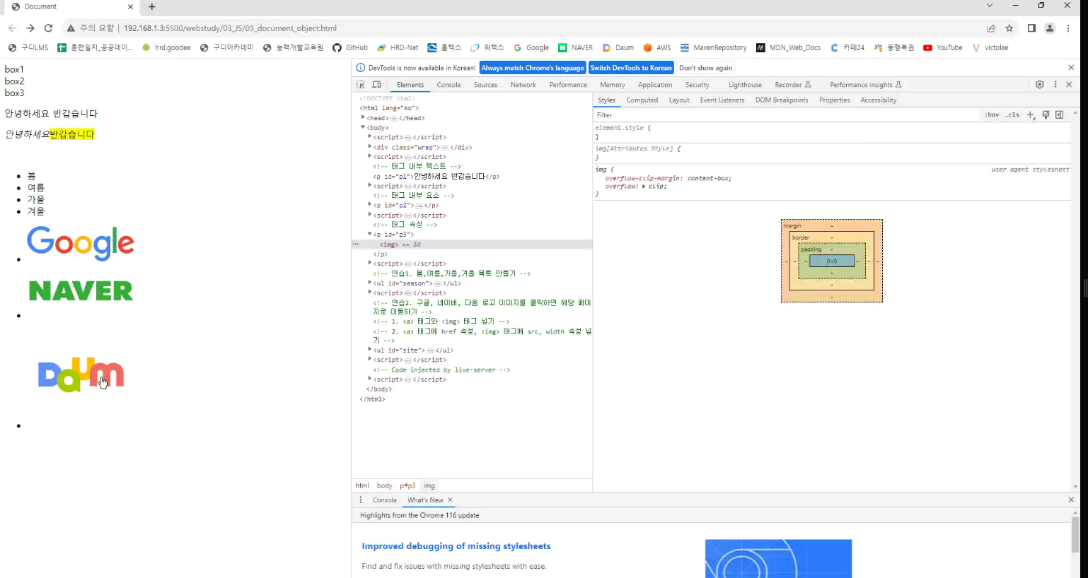Open a new browser tab

click(151, 7)
